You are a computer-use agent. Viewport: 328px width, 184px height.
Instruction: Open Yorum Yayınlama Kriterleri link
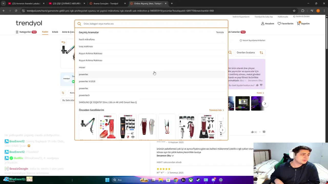[252, 40]
